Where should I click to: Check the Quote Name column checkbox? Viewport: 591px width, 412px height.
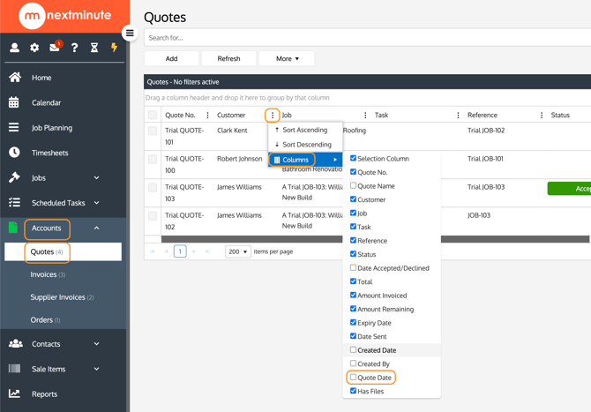[x=354, y=186]
